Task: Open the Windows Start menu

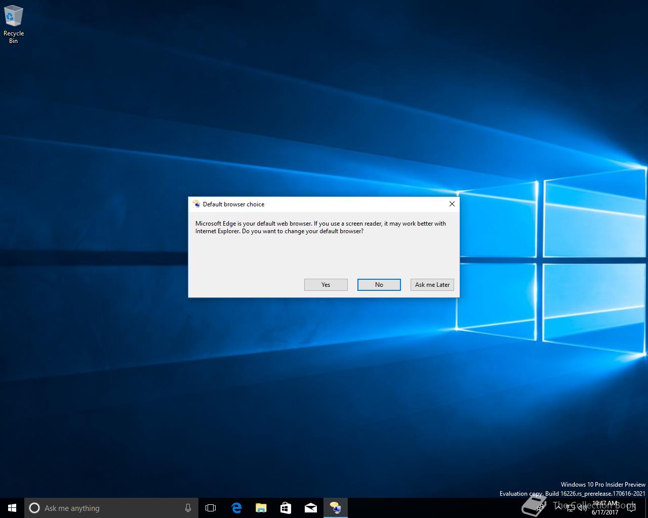Action: coord(12,508)
